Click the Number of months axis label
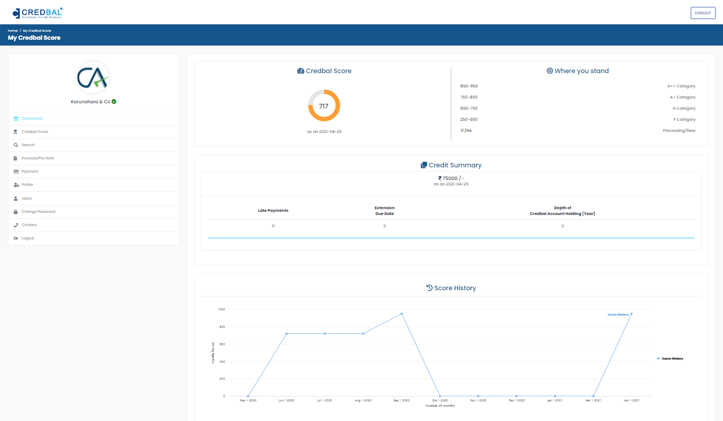Image resolution: width=723 pixels, height=421 pixels. coord(440,406)
